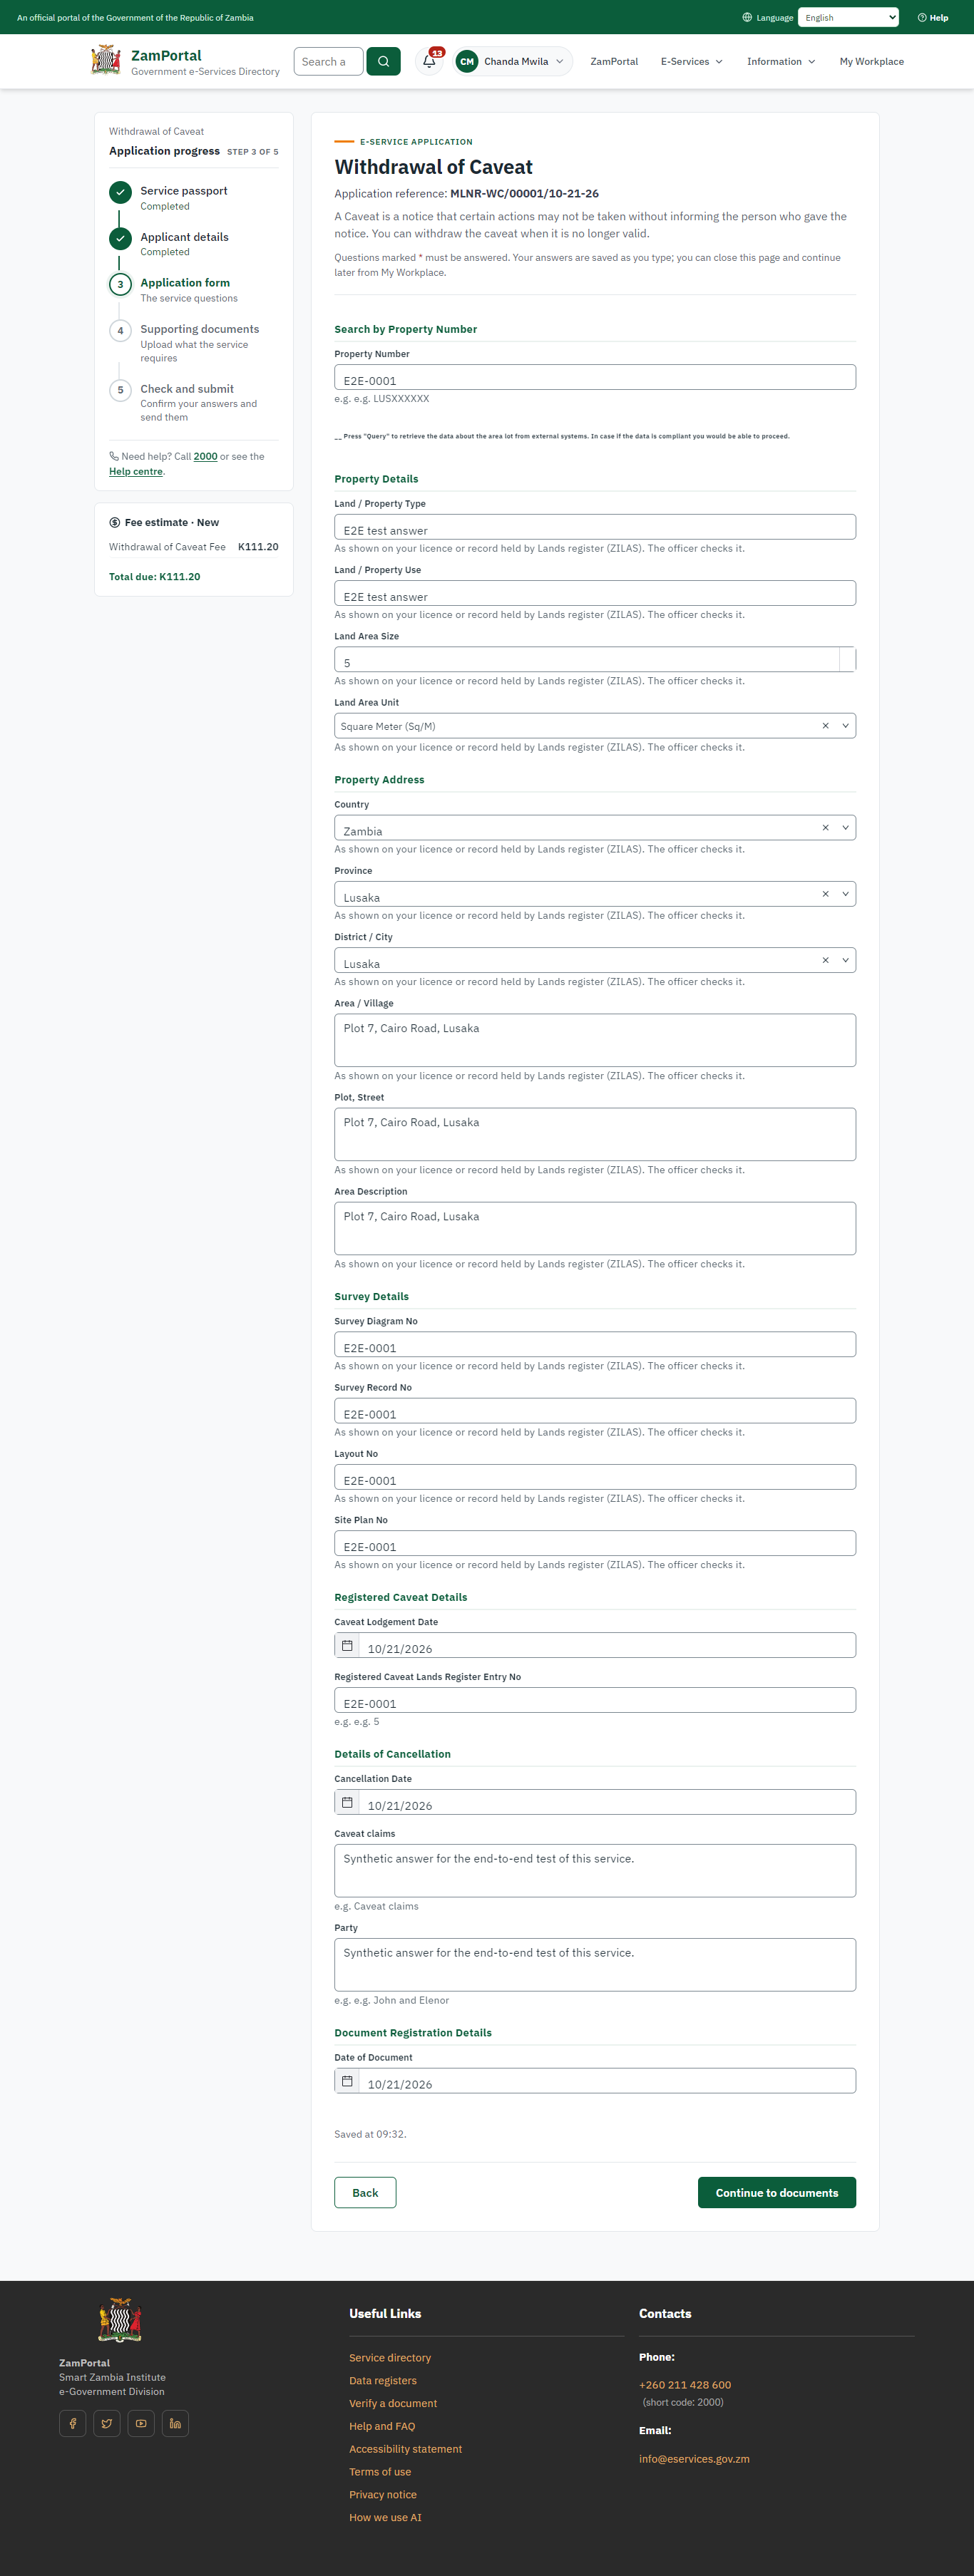Click the Back button

(365, 2193)
